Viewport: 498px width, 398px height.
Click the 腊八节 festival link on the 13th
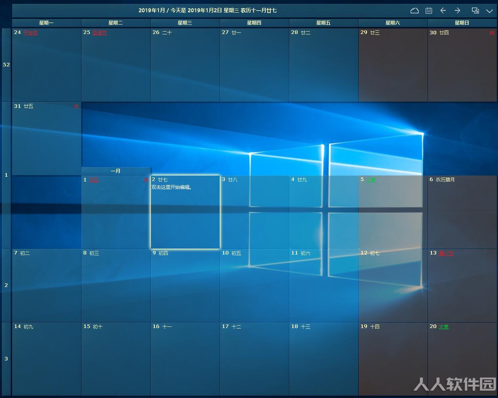(x=446, y=253)
